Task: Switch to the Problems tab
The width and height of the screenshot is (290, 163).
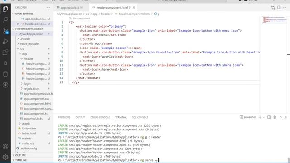Action: [x=64, y=117]
